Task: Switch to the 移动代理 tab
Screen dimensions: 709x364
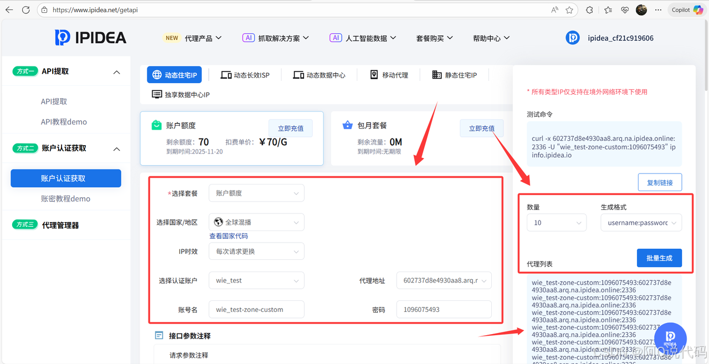Action: [x=389, y=75]
